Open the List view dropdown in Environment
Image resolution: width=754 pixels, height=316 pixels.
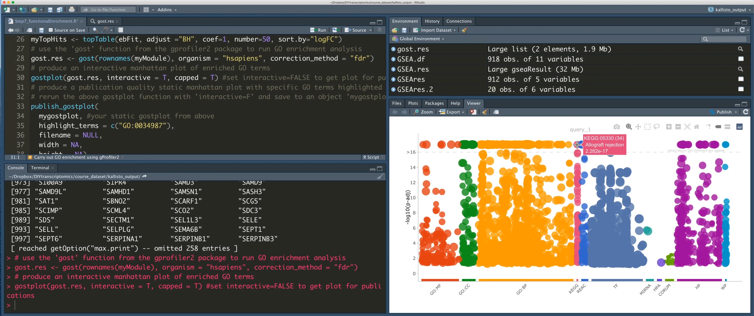(725, 30)
